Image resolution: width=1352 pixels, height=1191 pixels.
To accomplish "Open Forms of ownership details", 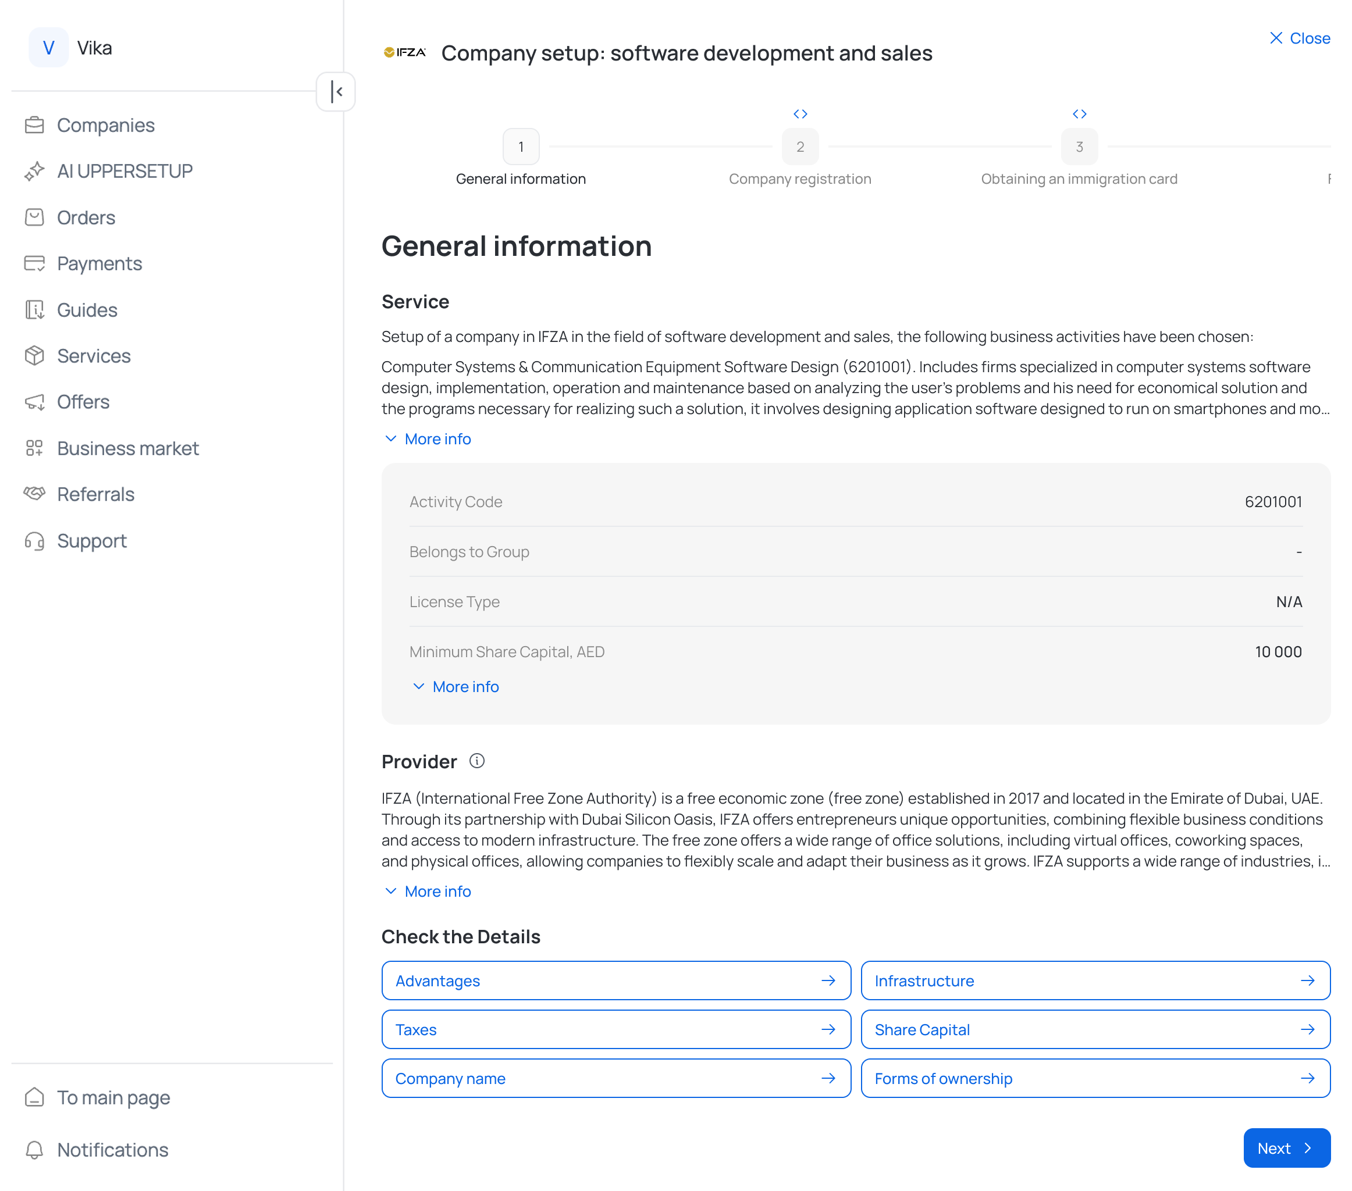I will pos(1095,1079).
